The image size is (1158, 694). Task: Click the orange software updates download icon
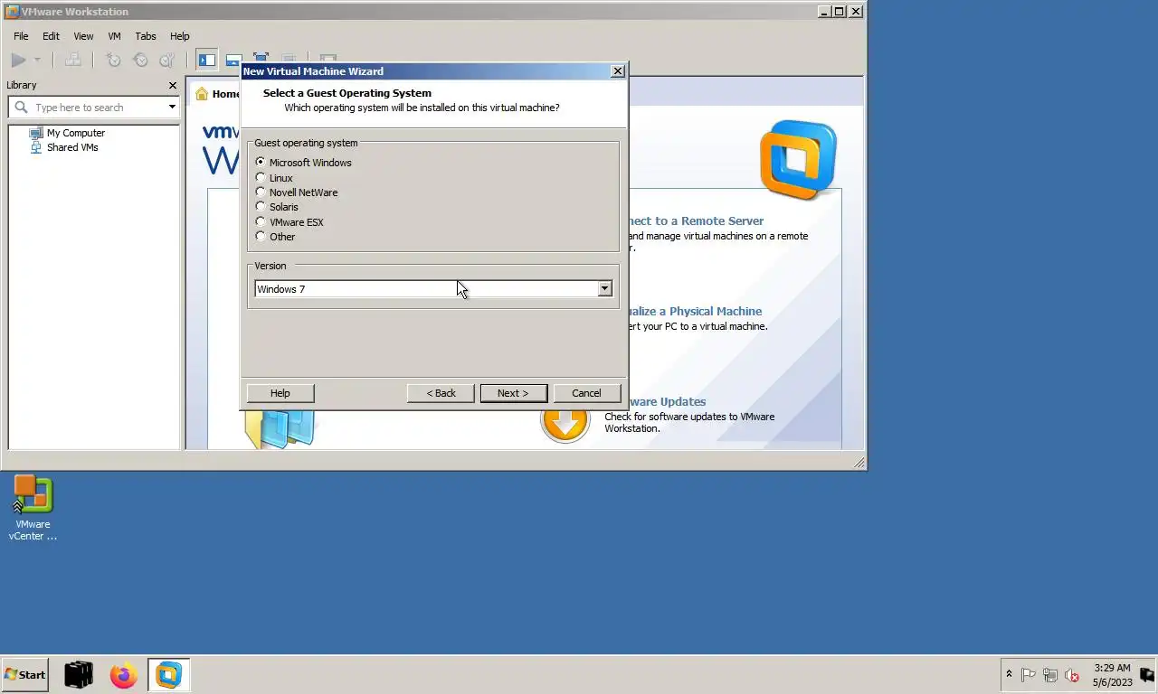point(565,423)
